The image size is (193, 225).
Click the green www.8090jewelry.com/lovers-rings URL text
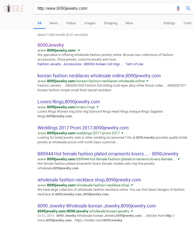66,107
